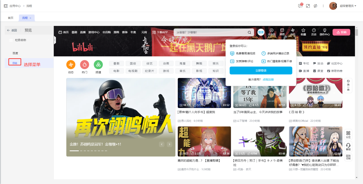The width and height of the screenshot is (363, 184).
Task: Select the 鬼畜 category tag
Action: pyautogui.click(x=183, y=63)
